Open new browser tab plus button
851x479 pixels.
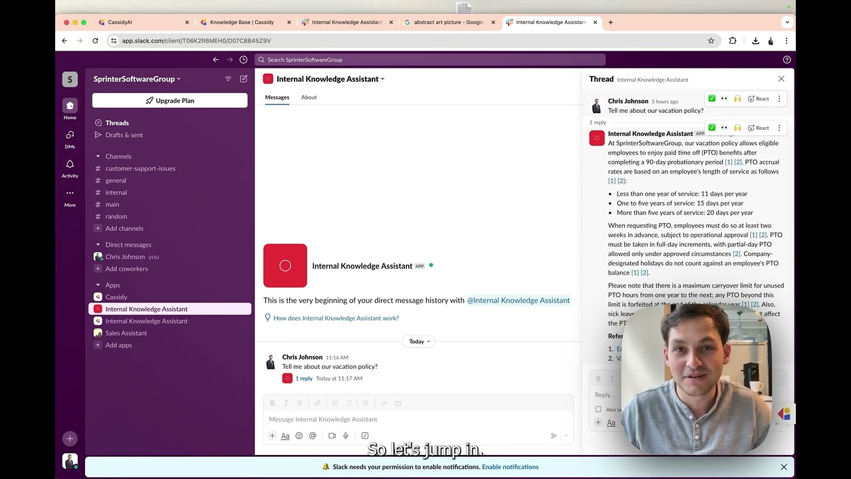pyautogui.click(x=611, y=22)
